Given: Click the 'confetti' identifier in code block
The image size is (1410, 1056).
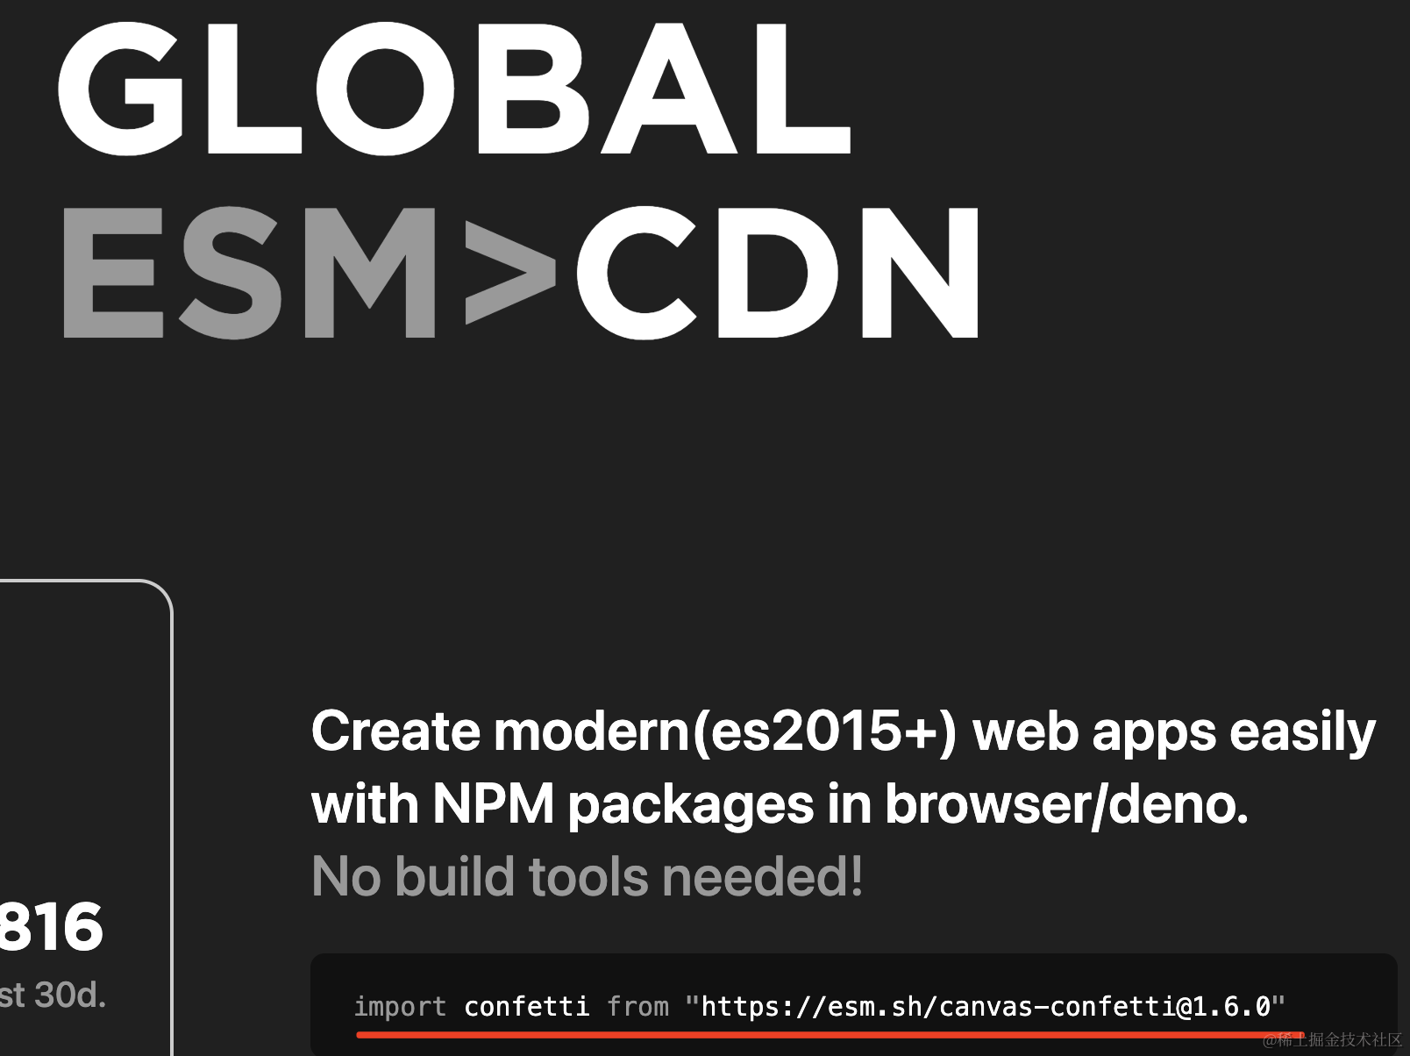Looking at the screenshot, I should point(526,1006).
